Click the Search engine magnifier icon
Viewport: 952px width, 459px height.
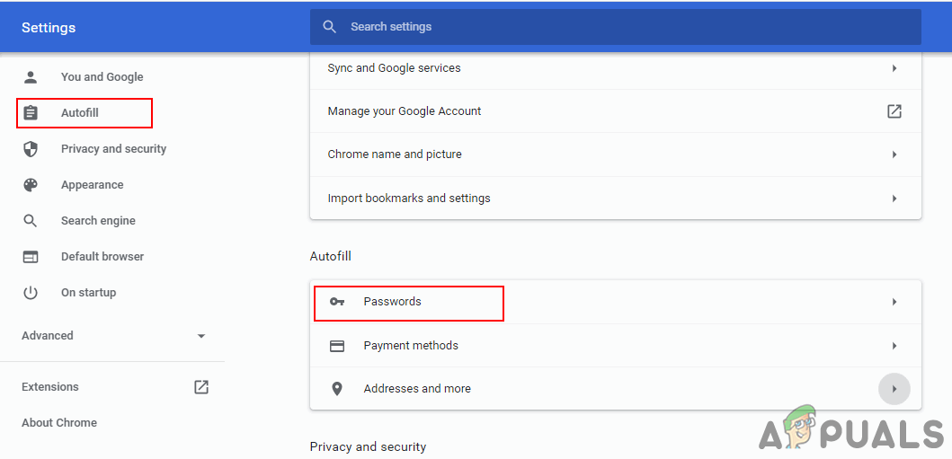click(x=31, y=221)
